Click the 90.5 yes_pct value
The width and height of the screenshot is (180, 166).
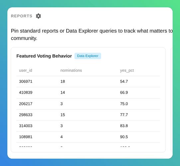124,137
